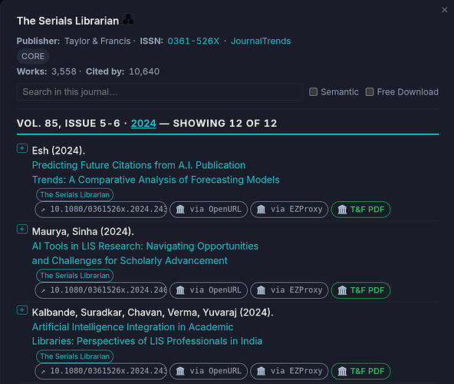Click The Serials Librarian tag under Esh

[x=74, y=194]
